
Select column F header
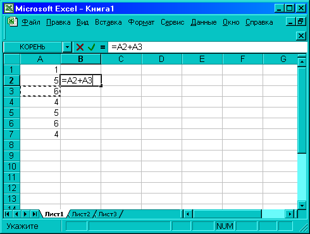[242, 59]
